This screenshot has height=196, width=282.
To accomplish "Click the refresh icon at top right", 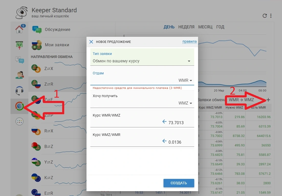I will pyautogui.click(x=265, y=16).
